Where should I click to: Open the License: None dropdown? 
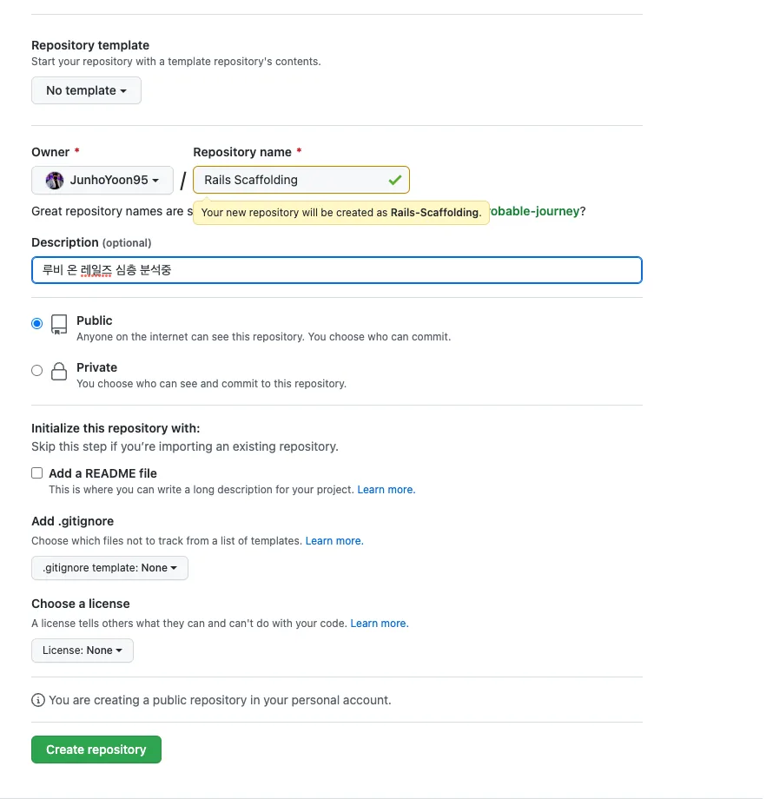coord(83,650)
